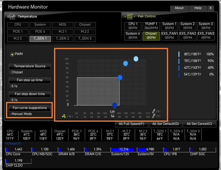The height and width of the screenshot is (170, 221).
Task: Click the 85°C/185°F 100% legend entry
Action: pyautogui.click(x=196, y=54)
